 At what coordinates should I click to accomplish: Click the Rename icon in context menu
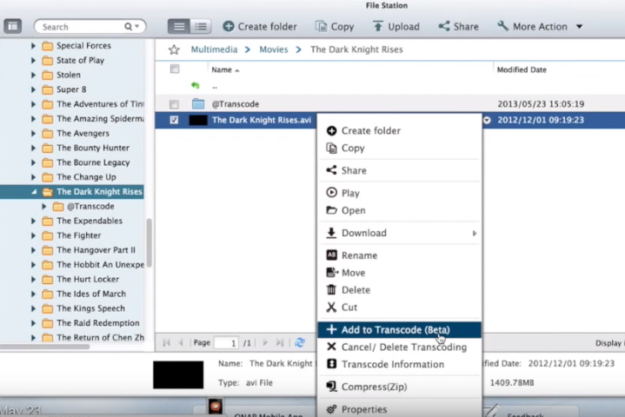pyautogui.click(x=332, y=255)
